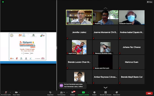Click the muted mic icon on Jennifer Juárez's tile
Image resolution: width=154 pixels, height=96 pixels.
click(67, 38)
